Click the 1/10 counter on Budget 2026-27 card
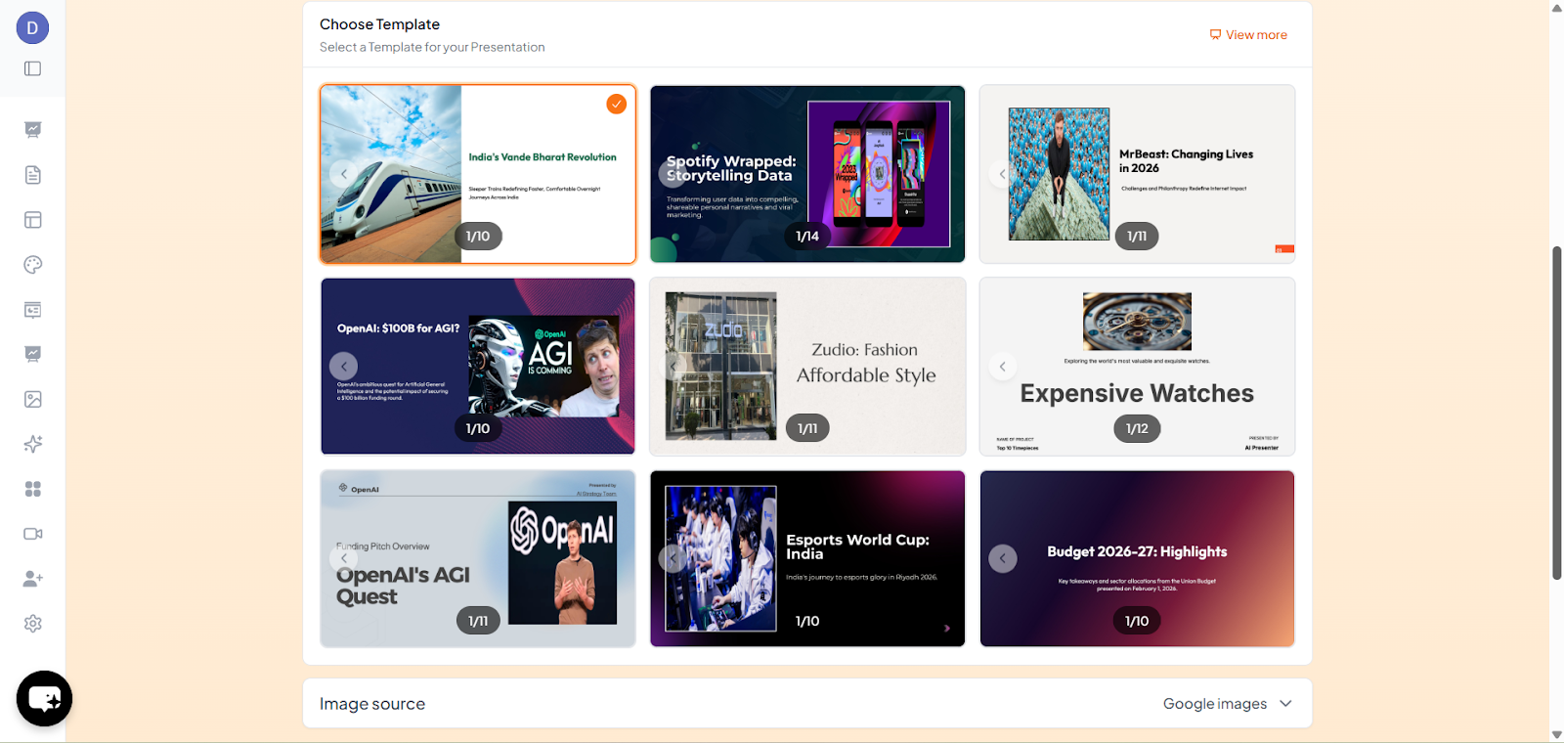 (x=1137, y=621)
